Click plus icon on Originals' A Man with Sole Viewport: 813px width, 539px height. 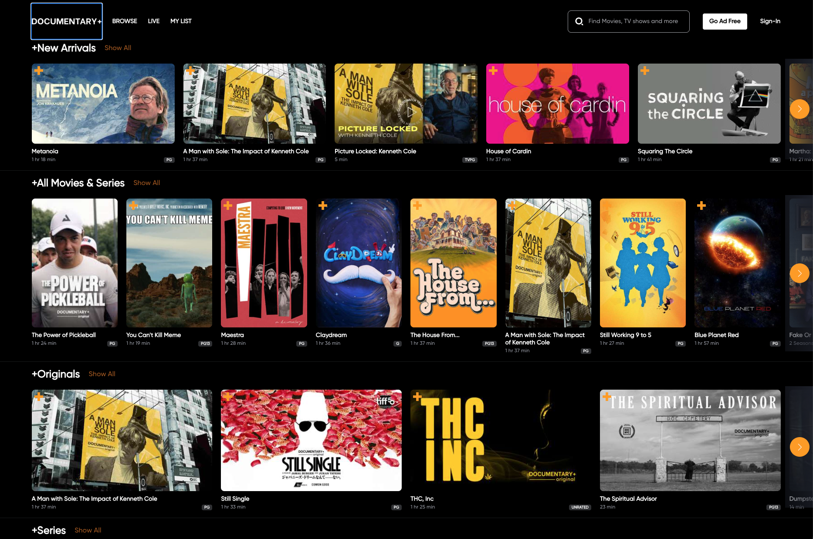(x=39, y=397)
